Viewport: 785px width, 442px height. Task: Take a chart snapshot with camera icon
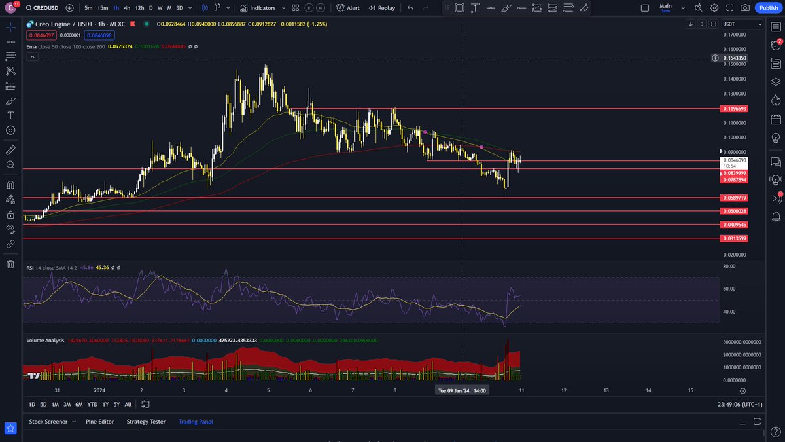click(x=745, y=8)
